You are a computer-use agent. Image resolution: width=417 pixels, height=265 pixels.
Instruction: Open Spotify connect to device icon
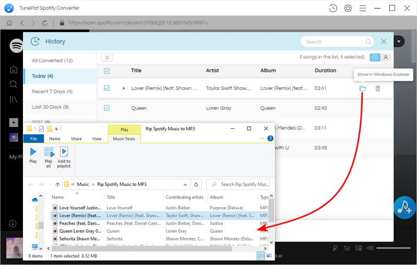359,248
